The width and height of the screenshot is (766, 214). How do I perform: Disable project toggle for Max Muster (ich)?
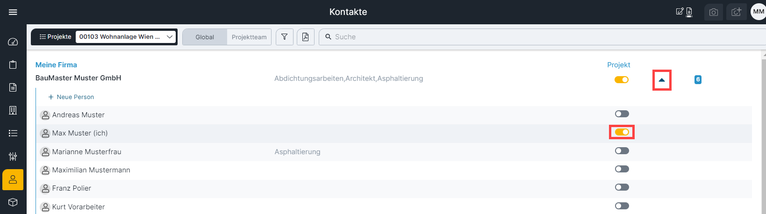pos(622,132)
